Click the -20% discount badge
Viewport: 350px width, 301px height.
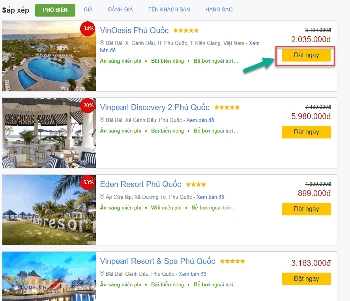coord(88,105)
